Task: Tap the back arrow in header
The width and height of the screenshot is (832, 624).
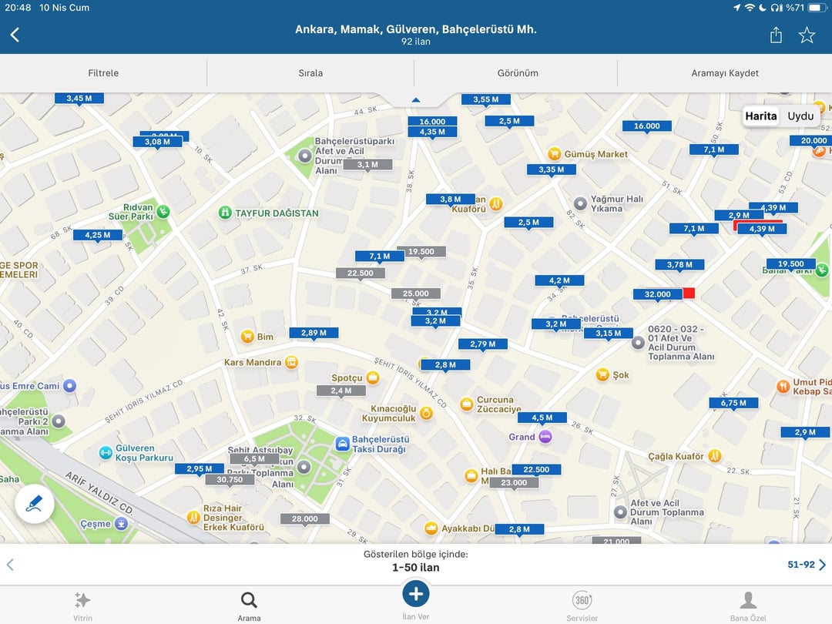Action: point(15,35)
